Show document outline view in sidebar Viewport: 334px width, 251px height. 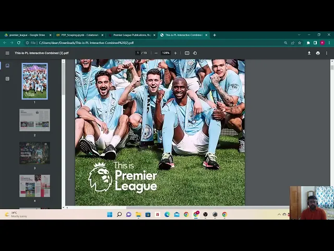[x=7, y=79]
